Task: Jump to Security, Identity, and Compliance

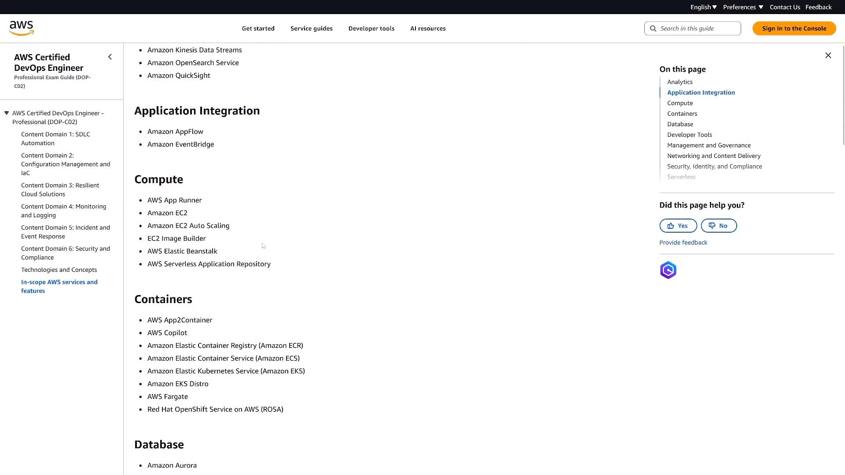Action: click(x=714, y=166)
